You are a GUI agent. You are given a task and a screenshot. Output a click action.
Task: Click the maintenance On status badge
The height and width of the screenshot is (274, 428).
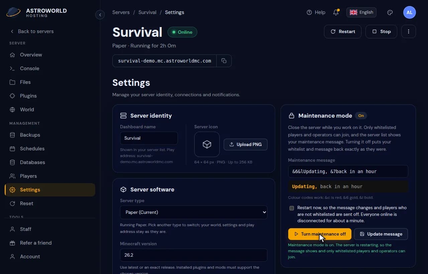click(361, 116)
